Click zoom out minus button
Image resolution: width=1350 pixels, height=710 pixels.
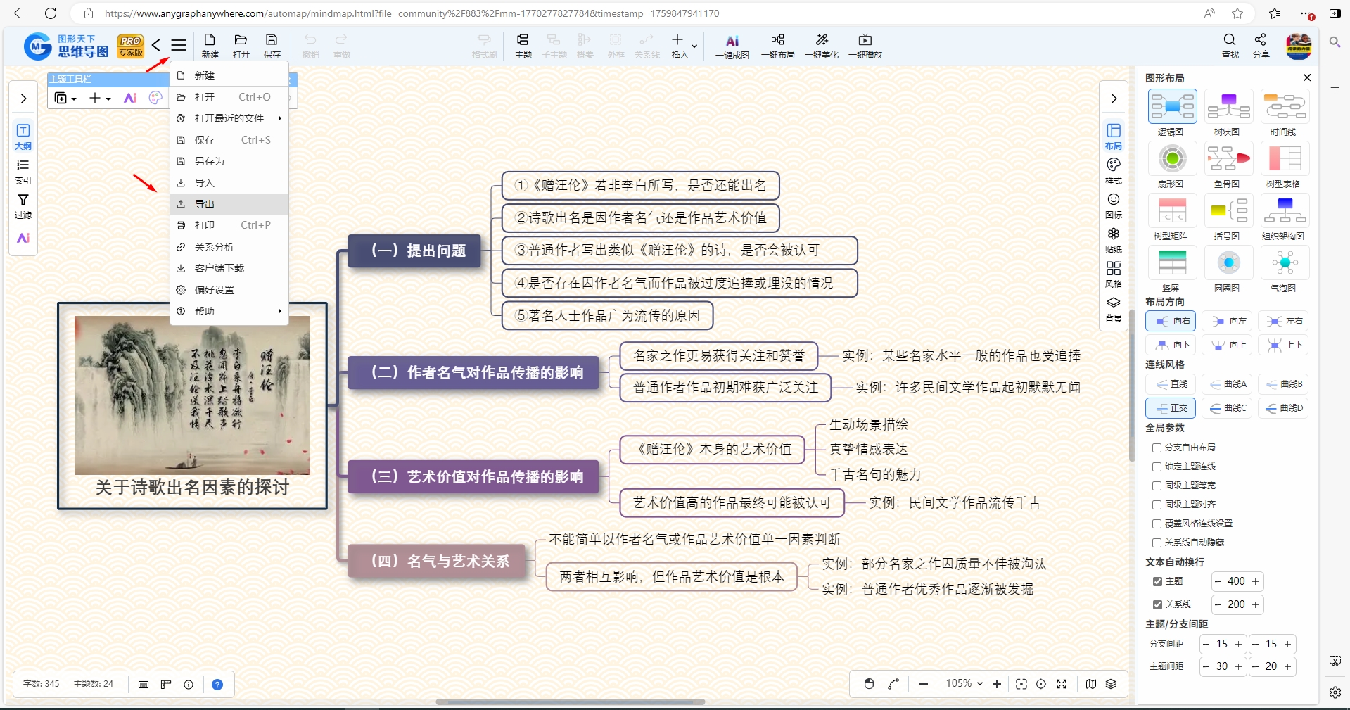click(924, 684)
